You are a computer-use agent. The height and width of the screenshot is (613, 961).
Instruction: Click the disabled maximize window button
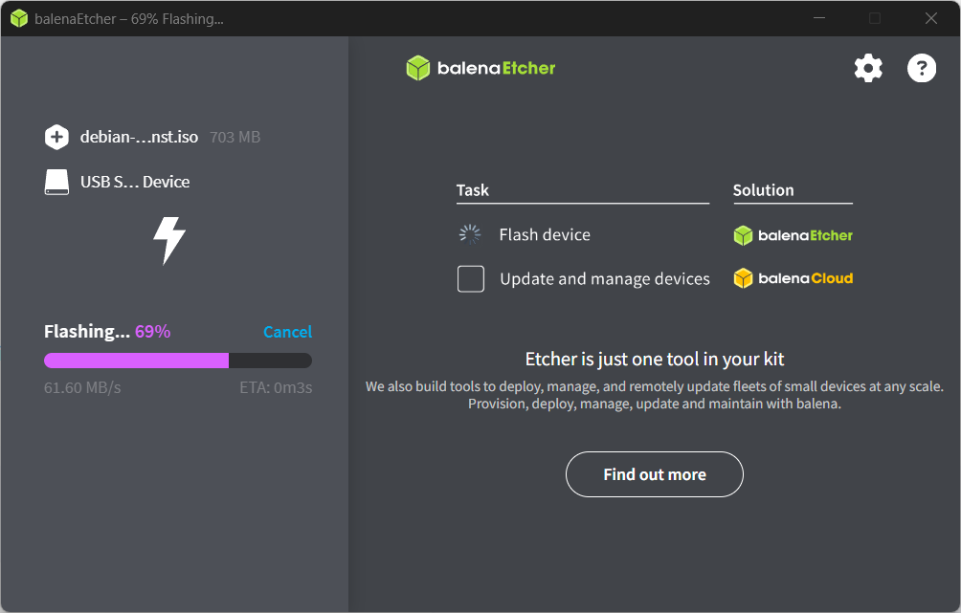click(875, 18)
